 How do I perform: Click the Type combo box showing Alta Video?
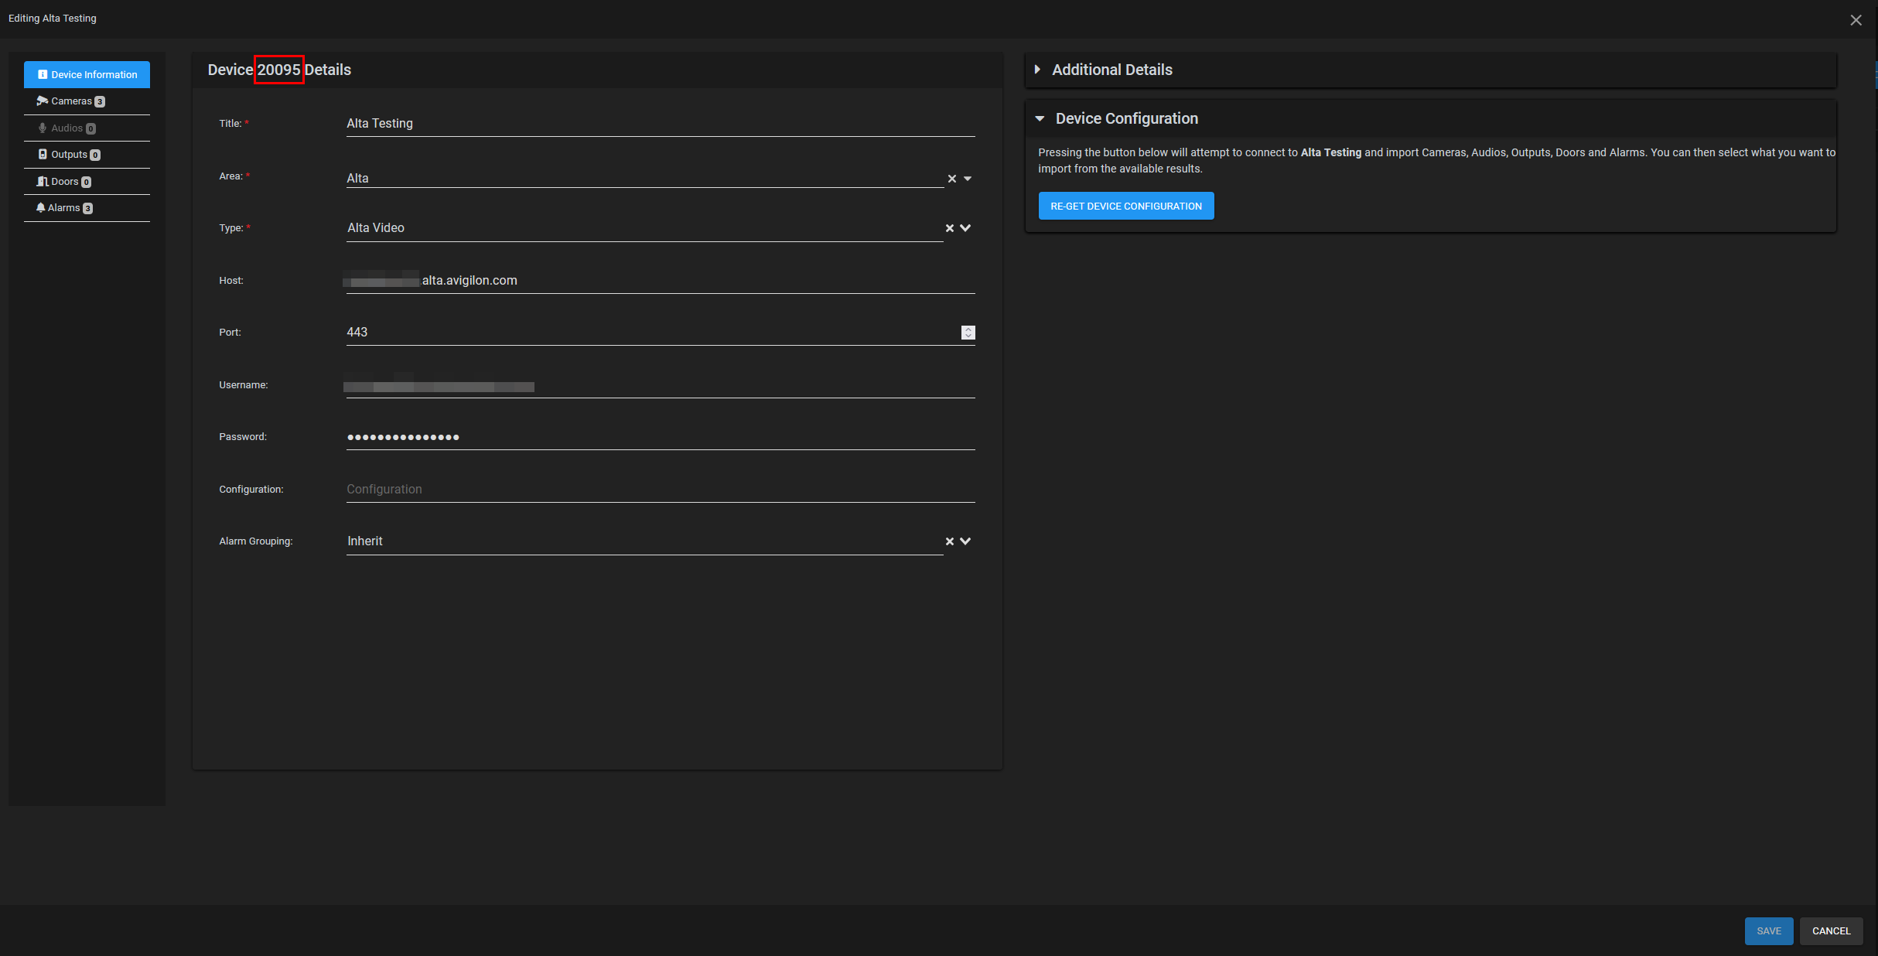[x=644, y=228]
